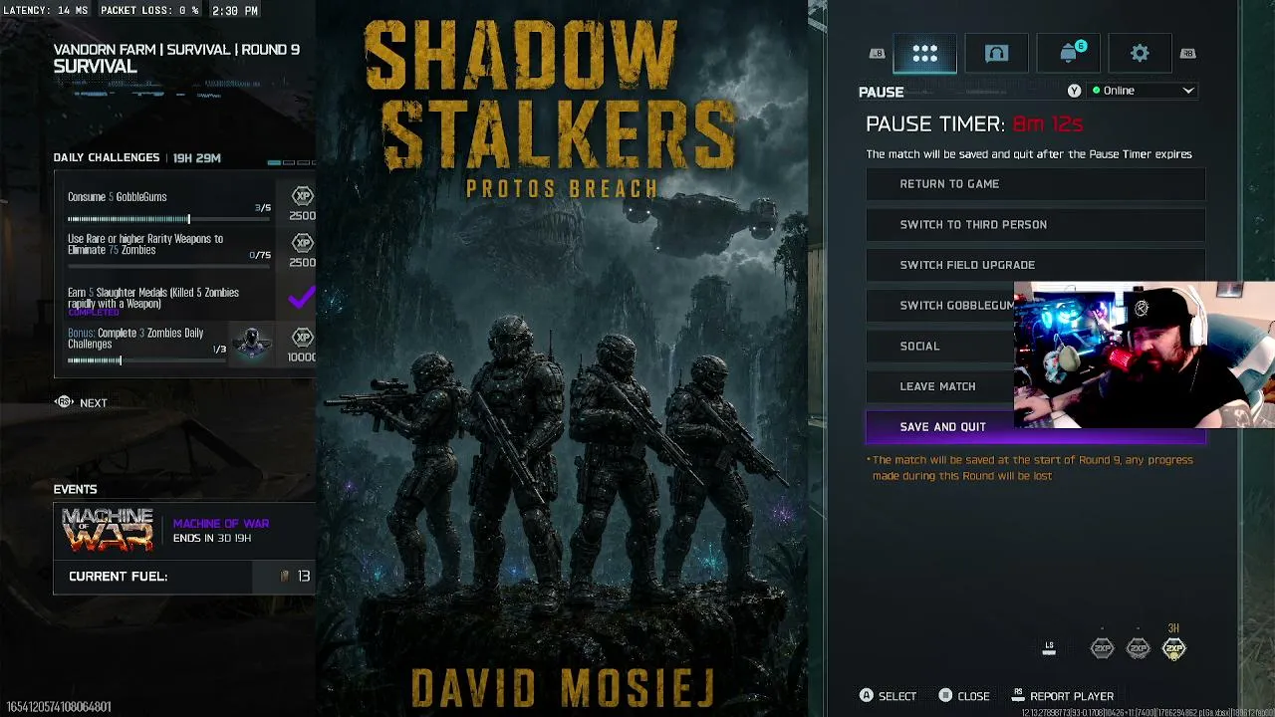The image size is (1275, 717).
Task: Click the Consume GobbleGums XP reward icon
Action: coord(302,196)
